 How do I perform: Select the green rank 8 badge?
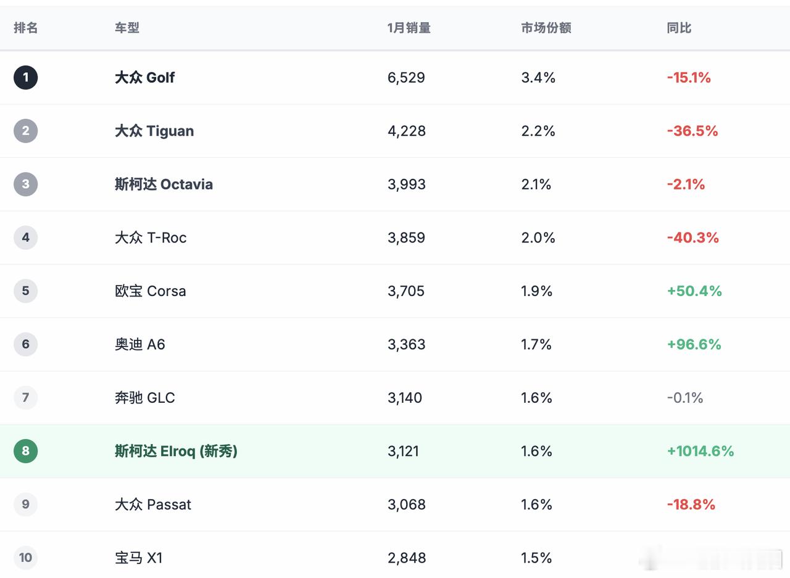point(25,451)
